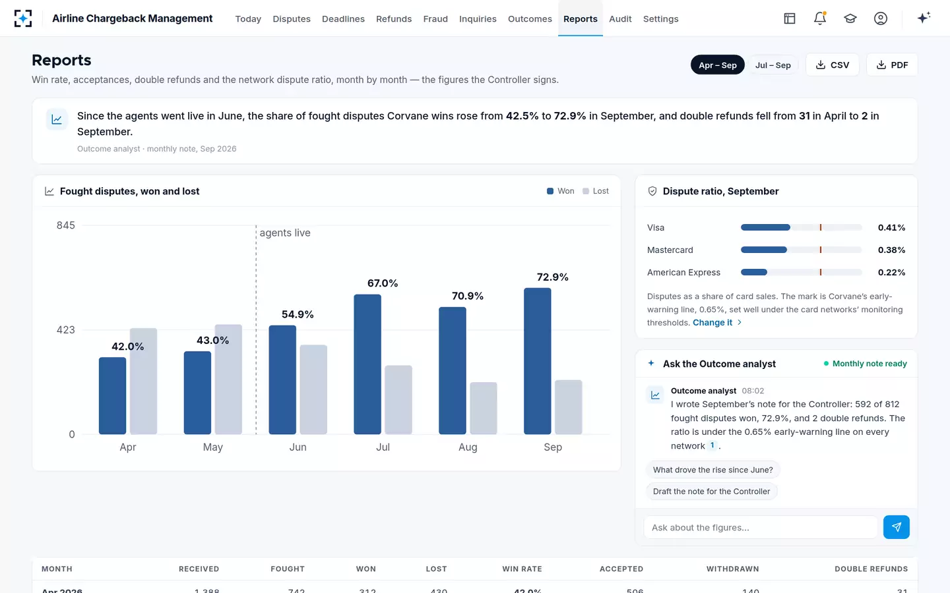Export the report as PDF
This screenshot has width=950, height=593.
892,65
